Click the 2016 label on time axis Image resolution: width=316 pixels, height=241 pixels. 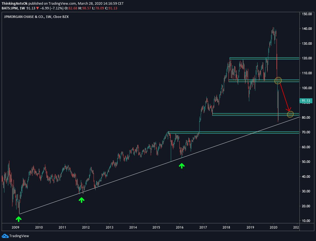(180, 227)
